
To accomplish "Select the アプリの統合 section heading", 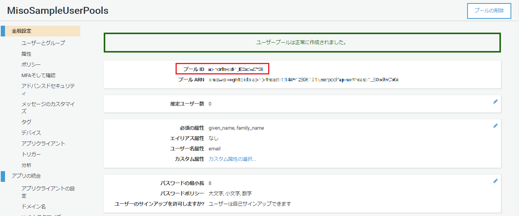I will pyautogui.click(x=26, y=176).
